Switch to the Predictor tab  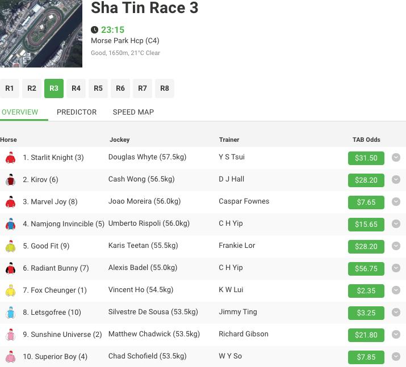[x=77, y=112]
